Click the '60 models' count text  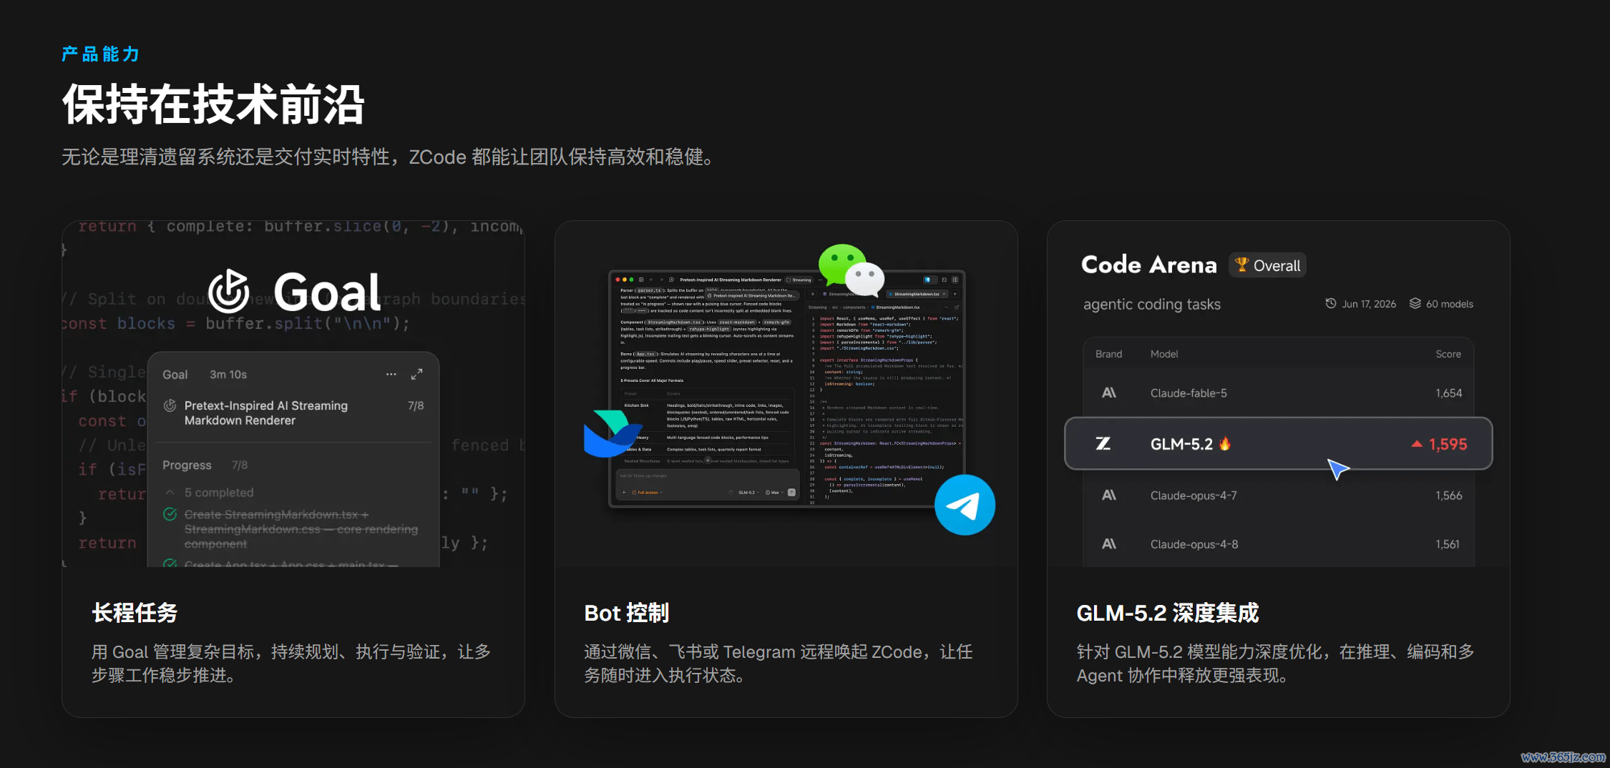click(1450, 304)
